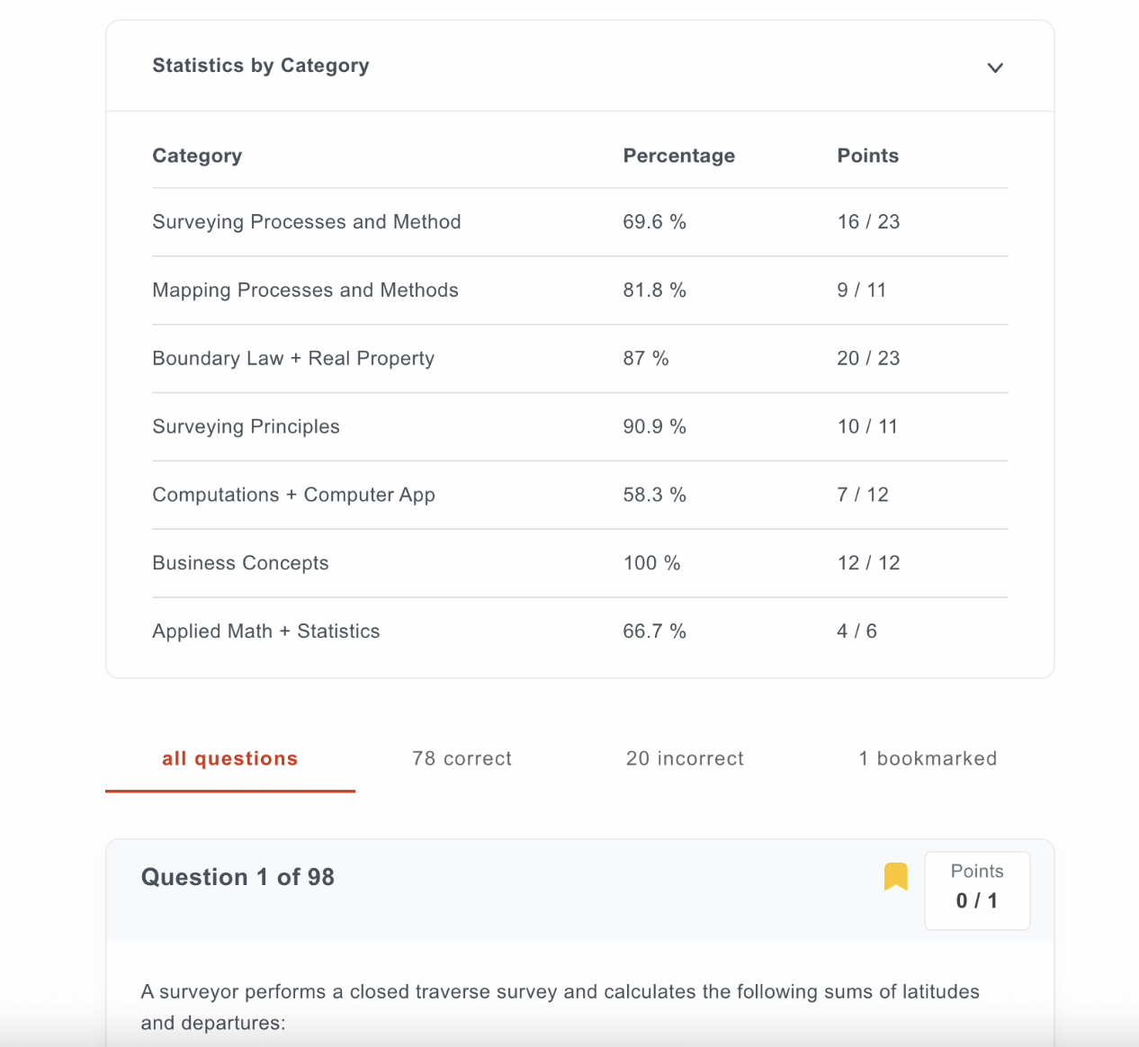
Task: Click the Question 1 of 98 heading
Action: [238, 877]
